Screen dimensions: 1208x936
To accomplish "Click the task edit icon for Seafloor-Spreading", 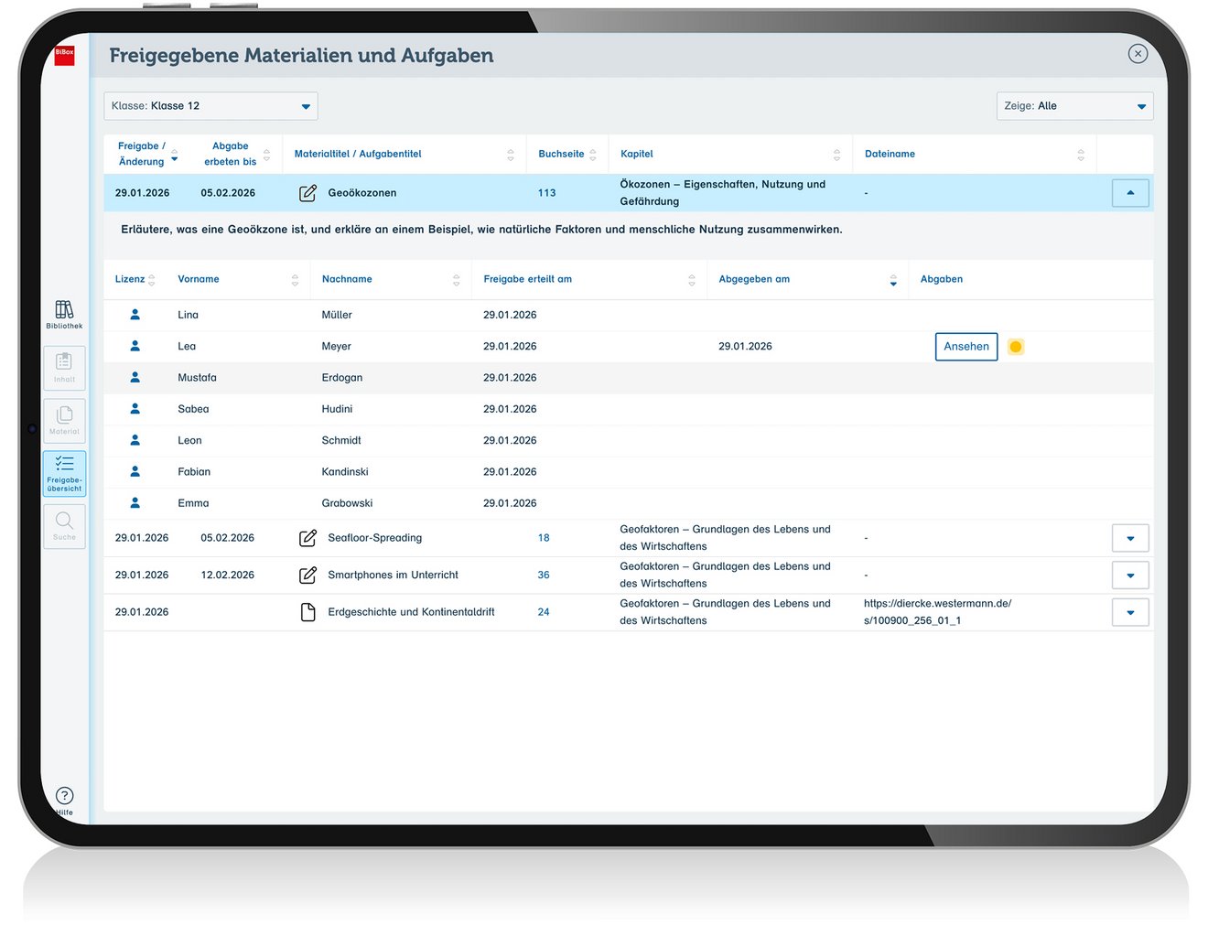I will click(x=308, y=538).
